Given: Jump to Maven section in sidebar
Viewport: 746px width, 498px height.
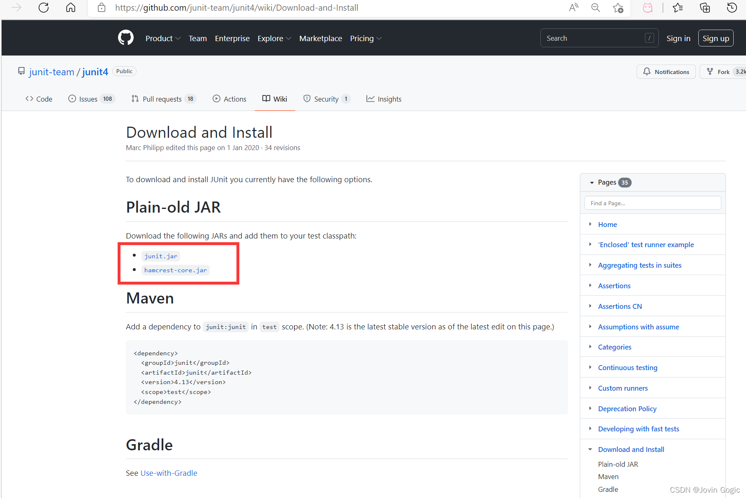Looking at the screenshot, I should pos(608,477).
